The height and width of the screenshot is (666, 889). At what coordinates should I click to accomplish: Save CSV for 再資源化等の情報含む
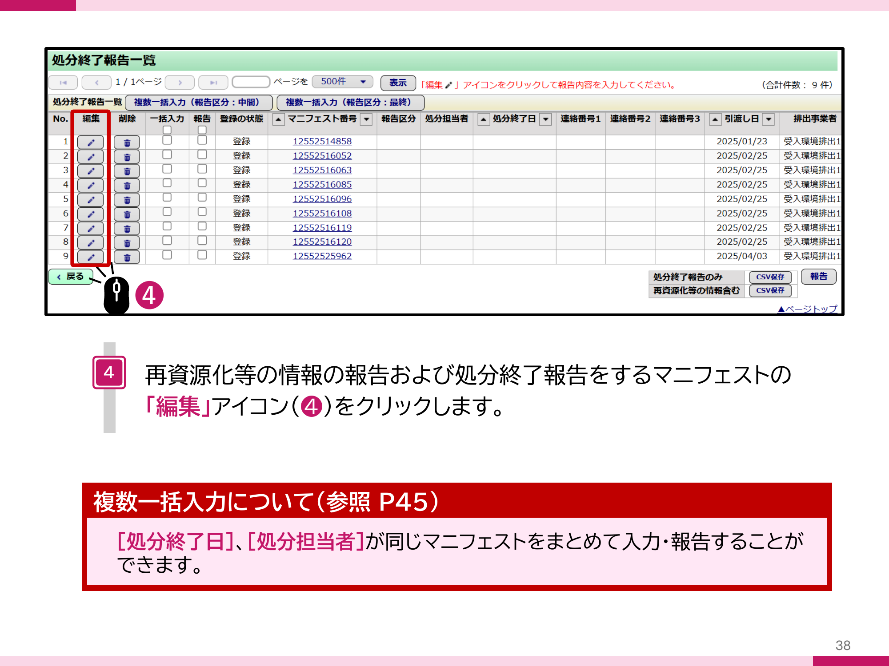point(770,291)
